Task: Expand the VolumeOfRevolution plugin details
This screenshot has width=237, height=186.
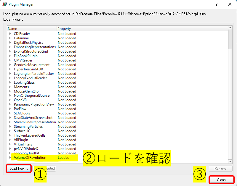Action: [10, 157]
